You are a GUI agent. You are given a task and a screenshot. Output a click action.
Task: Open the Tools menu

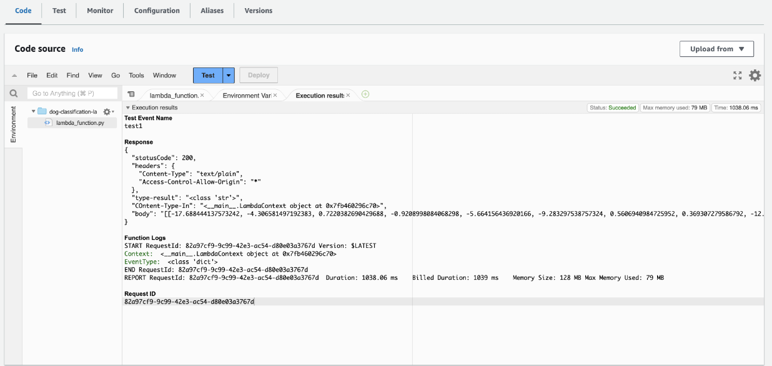coord(136,76)
